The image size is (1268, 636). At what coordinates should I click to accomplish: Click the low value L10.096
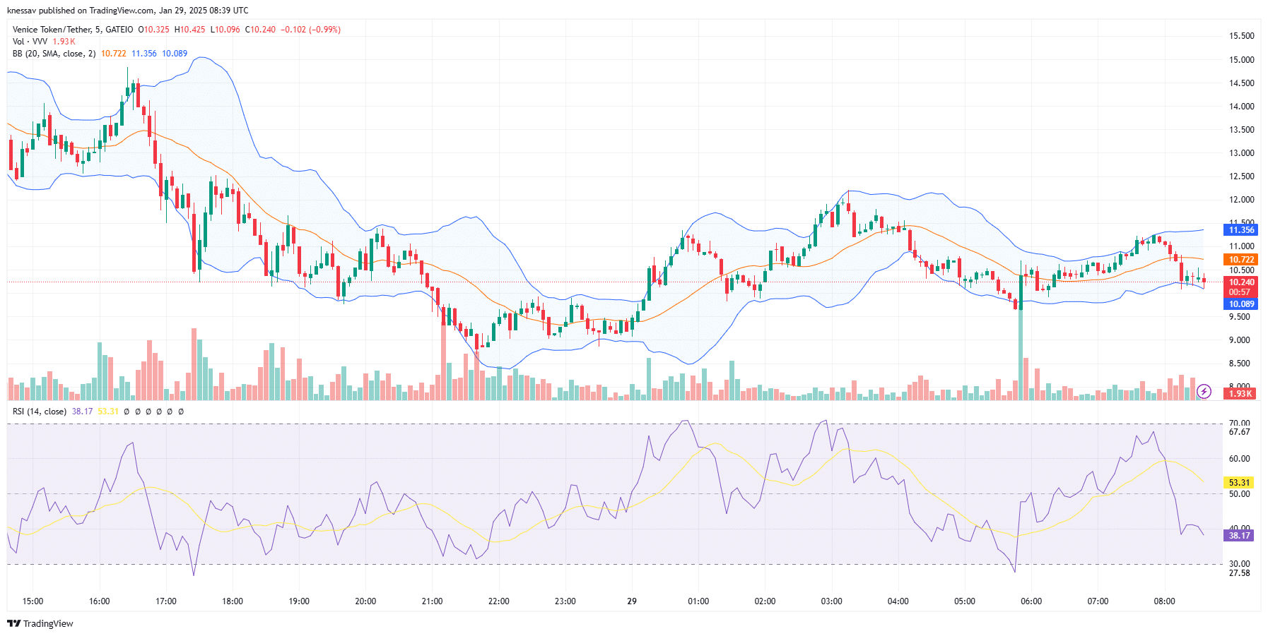pyautogui.click(x=225, y=30)
